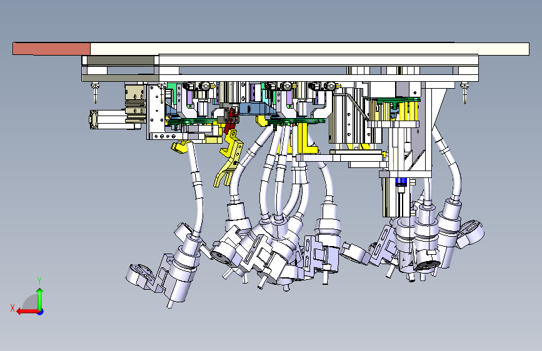Select the cream-colored top plate of the assembly

pyautogui.click(x=309, y=49)
